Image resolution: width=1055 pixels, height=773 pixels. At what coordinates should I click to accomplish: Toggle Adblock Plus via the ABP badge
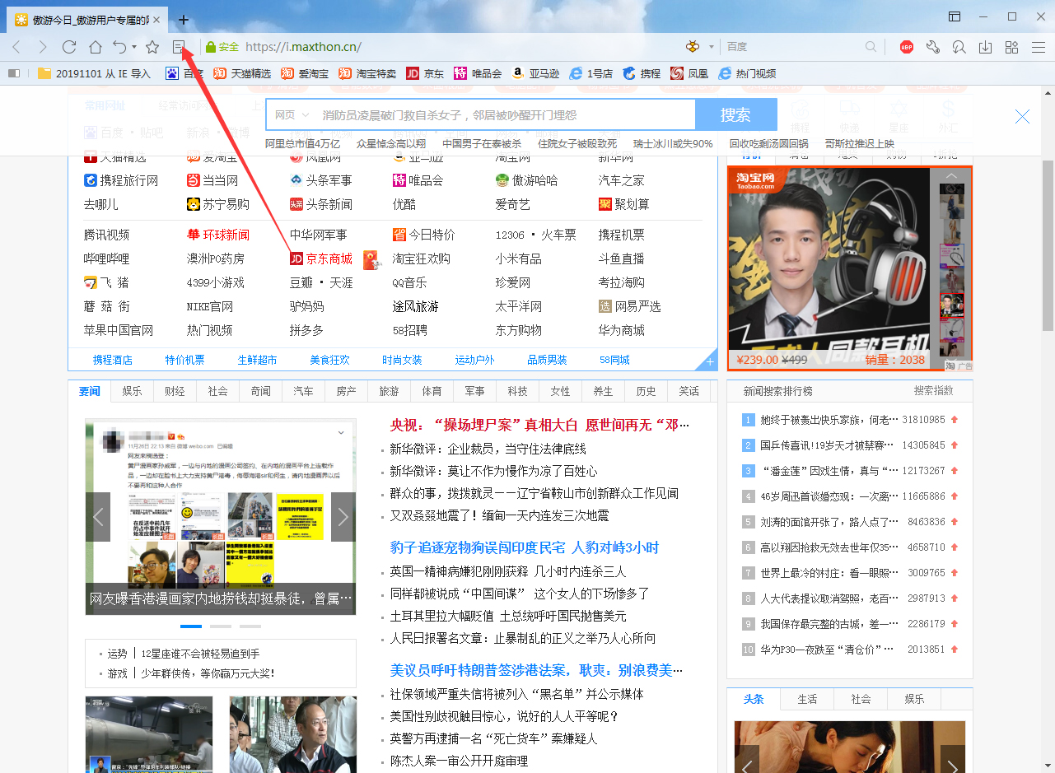(x=906, y=47)
